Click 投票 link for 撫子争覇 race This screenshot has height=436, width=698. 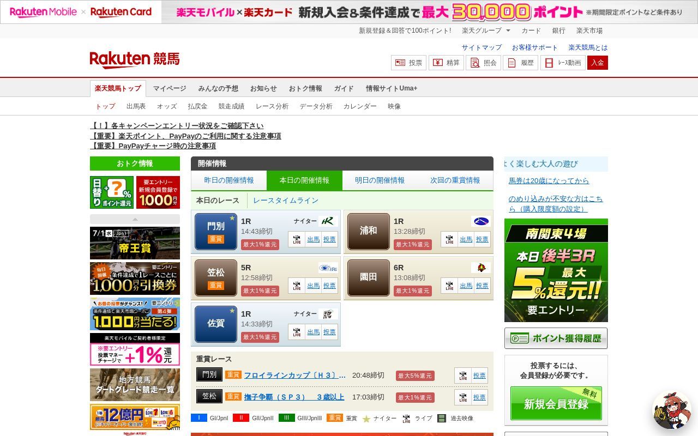479,397
